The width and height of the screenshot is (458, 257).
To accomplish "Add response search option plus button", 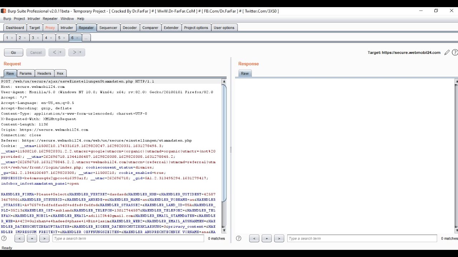I will pyautogui.click(x=267, y=238).
